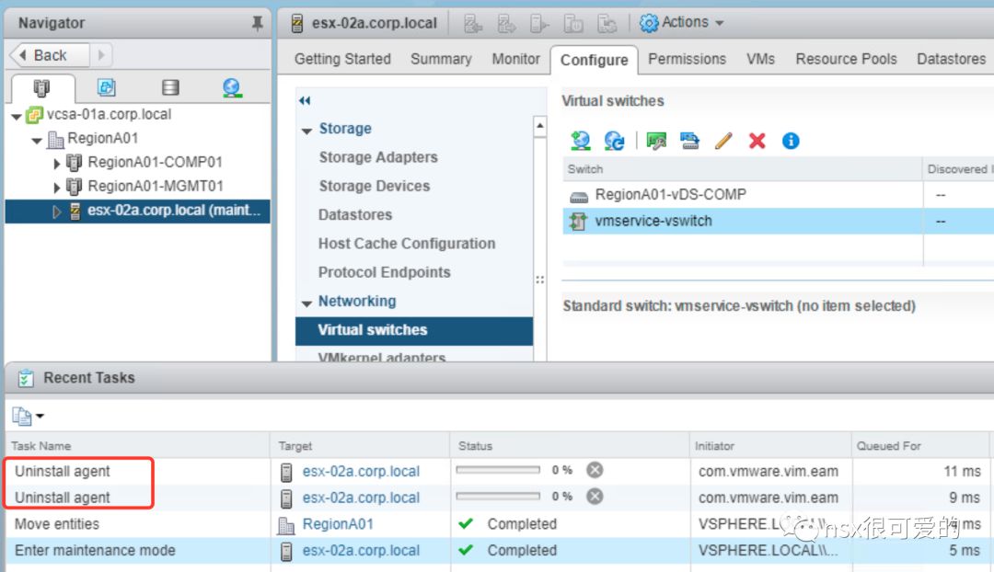The image size is (994, 572).
Task: Go back using the Back button
Action: tap(50, 55)
